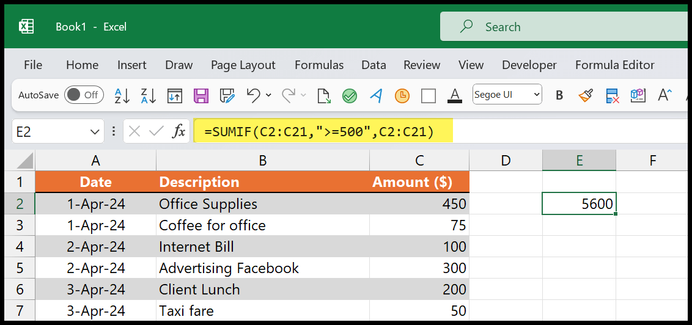Expand the Undo history dropdown arrow
The width and height of the screenshot is (692, 325).
point(269,95)
